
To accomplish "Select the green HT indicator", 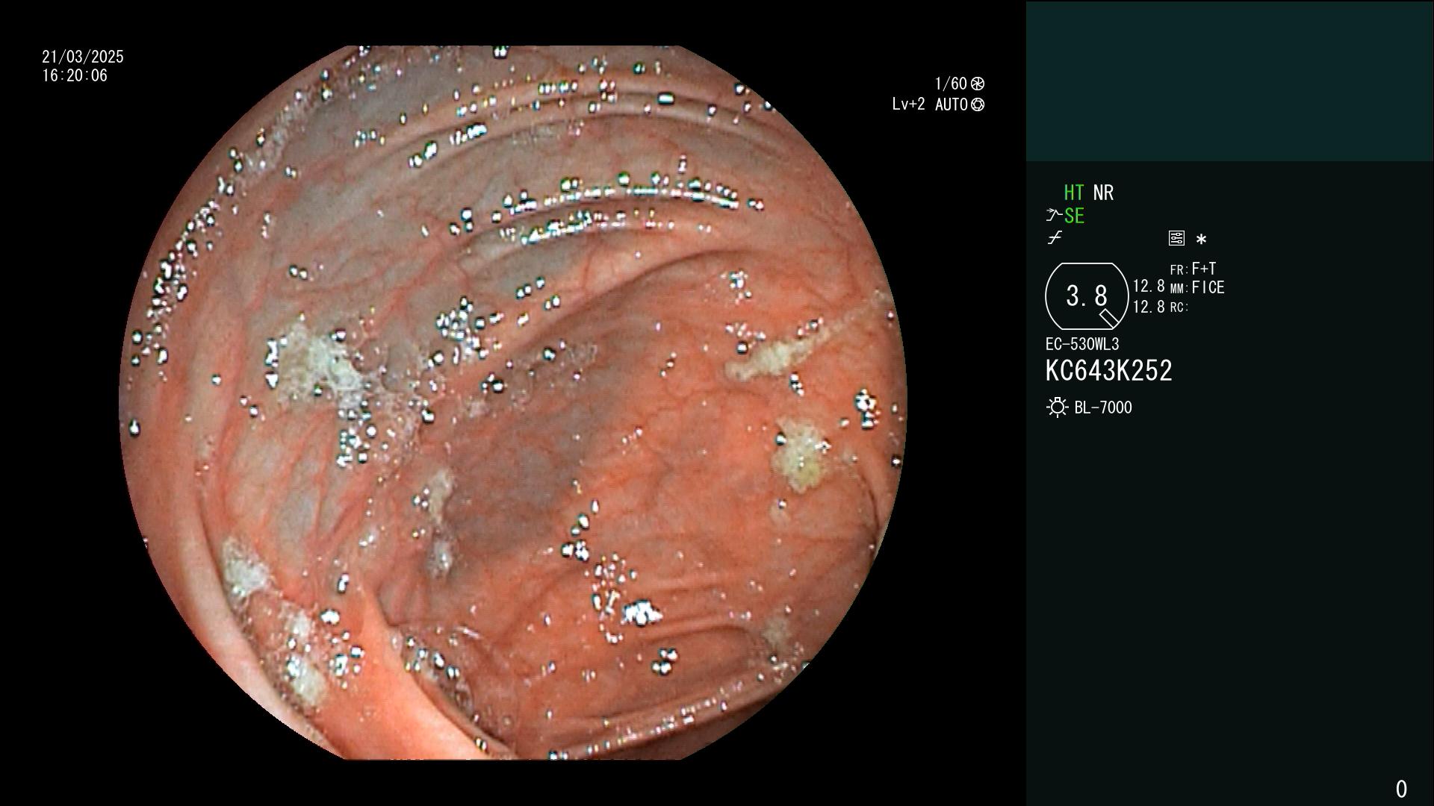I will pyautogui.click(x=1073, y=193).
